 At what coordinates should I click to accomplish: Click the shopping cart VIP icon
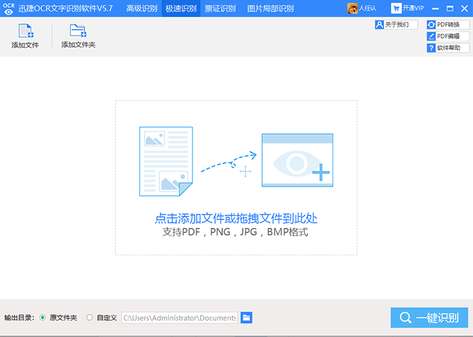(x=396, y=8)
